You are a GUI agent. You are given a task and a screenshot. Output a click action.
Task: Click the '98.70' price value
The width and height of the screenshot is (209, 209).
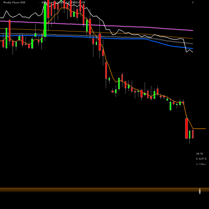199,154
